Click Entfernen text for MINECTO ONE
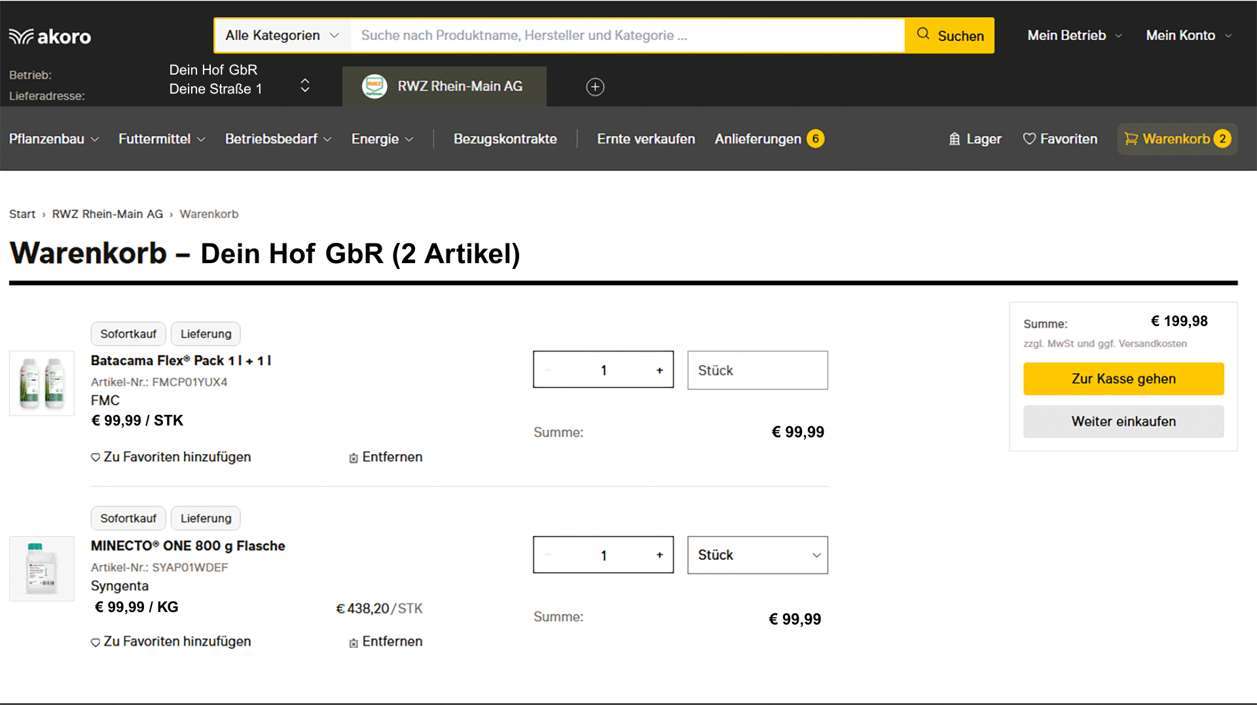 click(x=392, y=642)
